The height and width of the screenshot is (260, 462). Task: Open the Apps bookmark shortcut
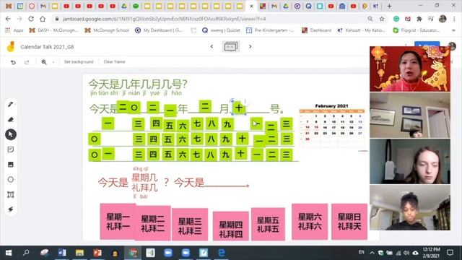pos(14,30)
